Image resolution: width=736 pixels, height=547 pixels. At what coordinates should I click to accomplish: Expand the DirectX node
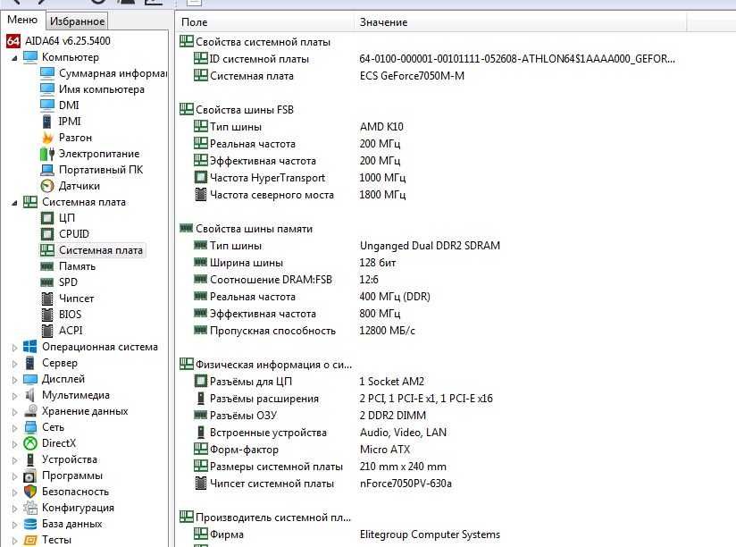click(14, 443)
